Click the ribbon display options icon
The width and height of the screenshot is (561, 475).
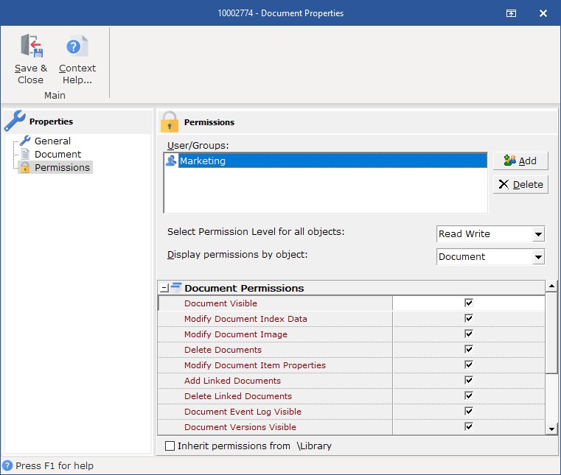point(510,13)
